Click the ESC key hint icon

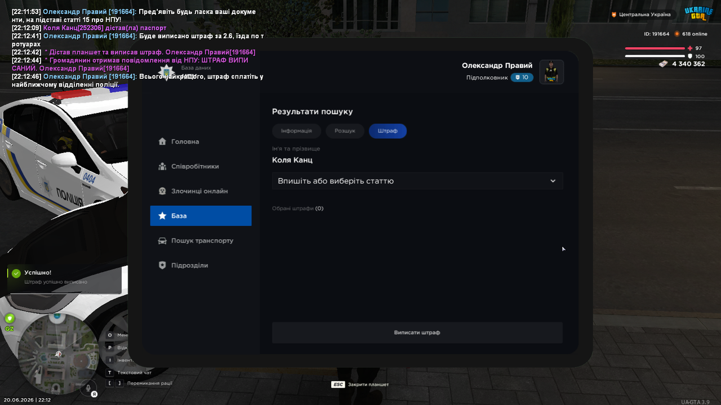pos(338,385)
